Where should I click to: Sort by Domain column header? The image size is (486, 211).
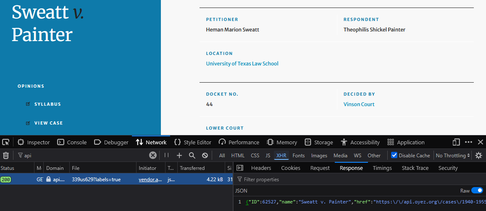(x=56, y=168)
